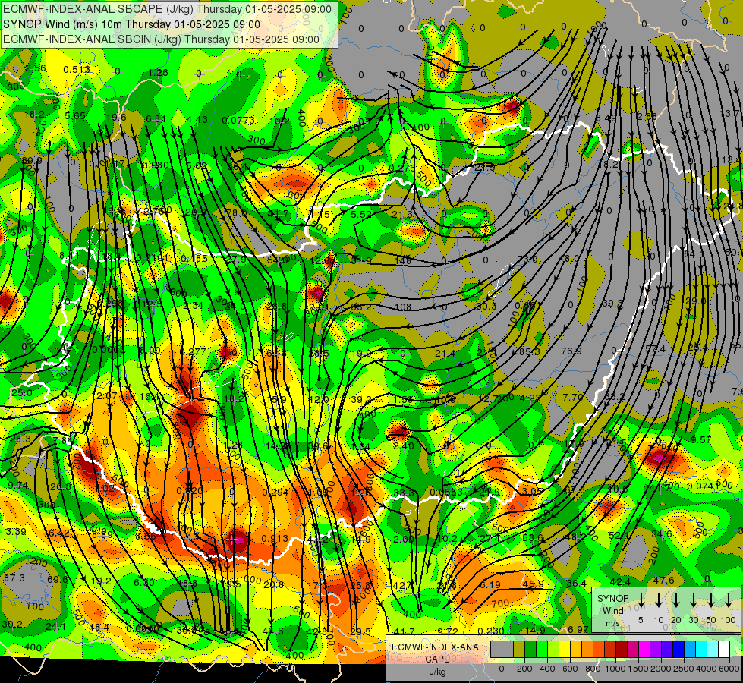Click the '0.513' value on the map
The height and width of the screenshot is (683, 743).
[77, 70]
